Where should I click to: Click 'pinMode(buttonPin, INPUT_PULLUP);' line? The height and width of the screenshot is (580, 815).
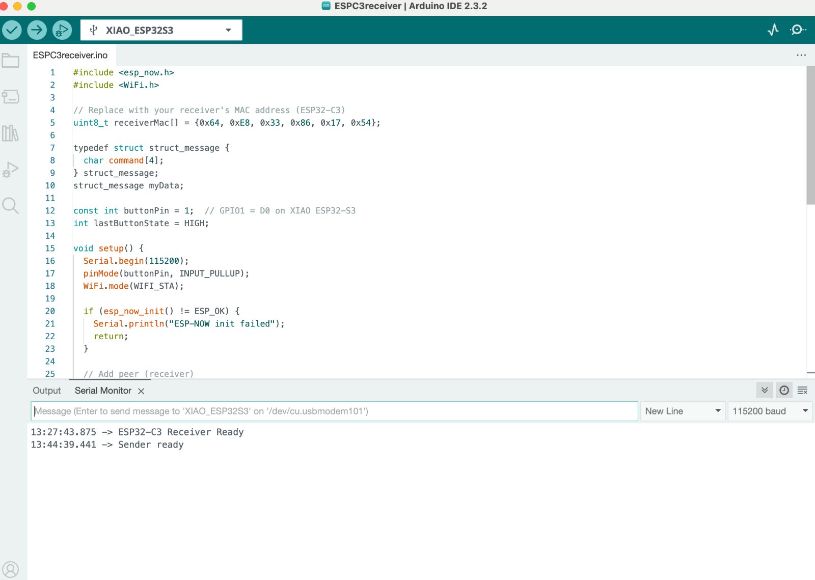click(x=166, y=273)
